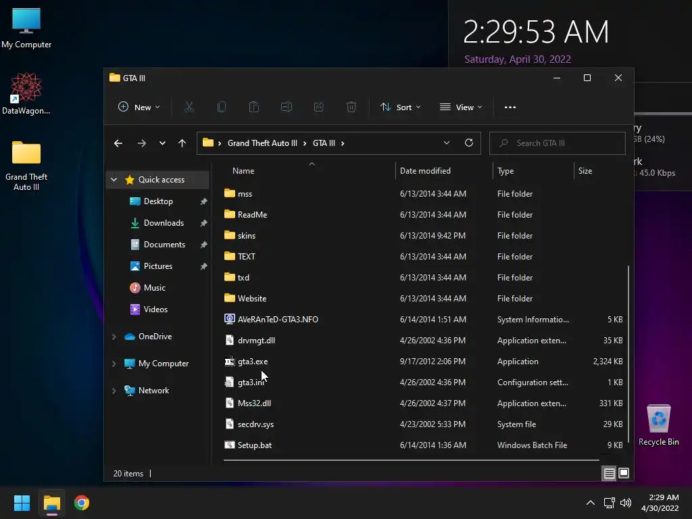Open the Sort dropdown menu
Image resolution: width=692 pixels, height=519 pixels.
400,107
